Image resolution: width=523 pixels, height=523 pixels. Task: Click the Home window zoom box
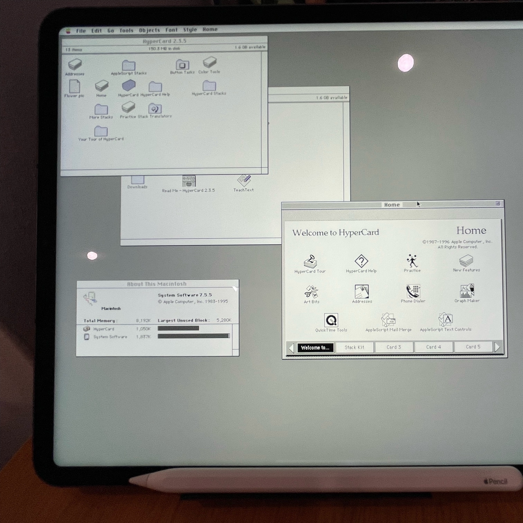498,204
